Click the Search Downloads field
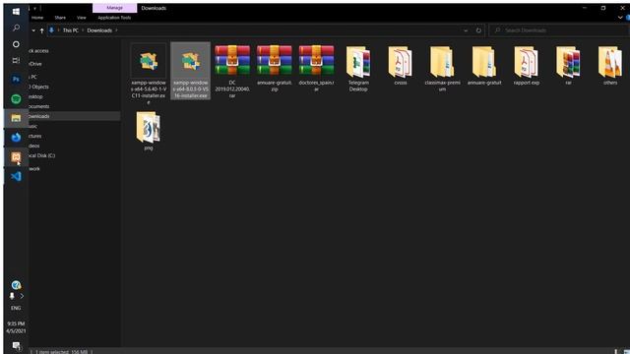 pyautogui.click(x=558, y=30)
